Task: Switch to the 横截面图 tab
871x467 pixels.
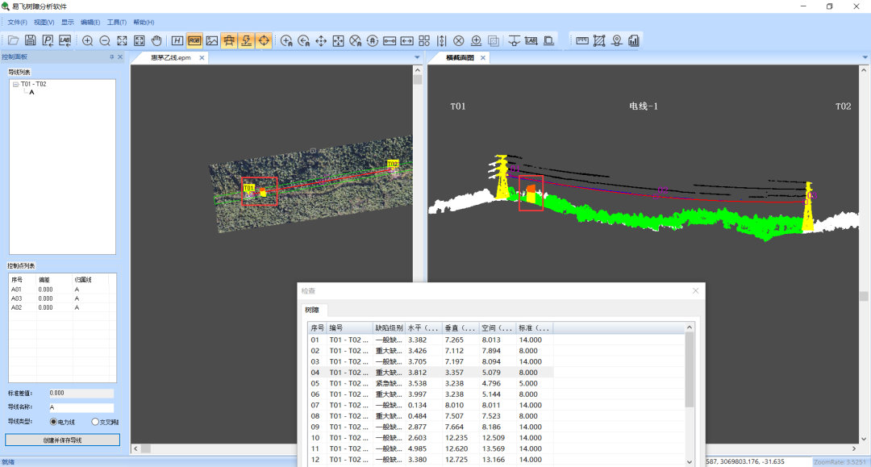Action: [x=461, y=58]
